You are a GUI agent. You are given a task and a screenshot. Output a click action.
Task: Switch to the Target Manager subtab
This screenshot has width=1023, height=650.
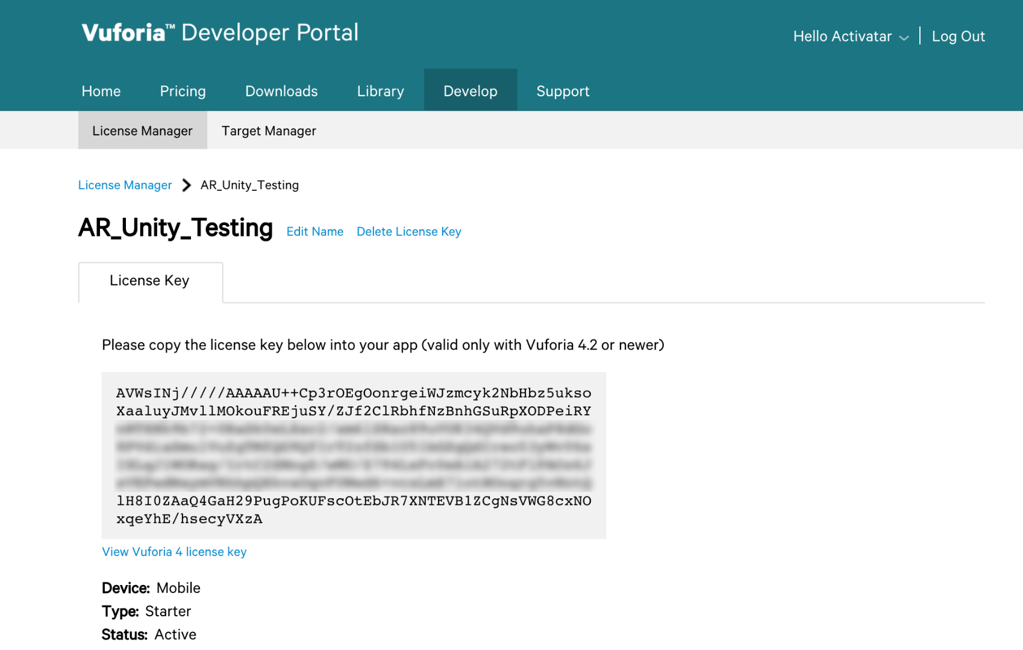coord(269,131)
